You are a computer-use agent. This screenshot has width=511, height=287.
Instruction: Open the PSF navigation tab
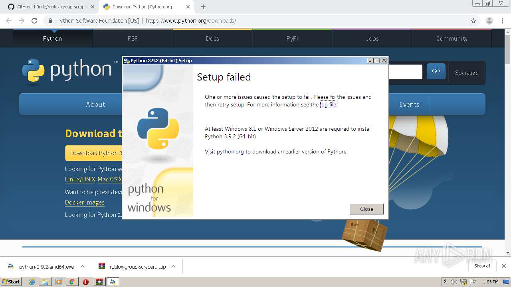133,38
